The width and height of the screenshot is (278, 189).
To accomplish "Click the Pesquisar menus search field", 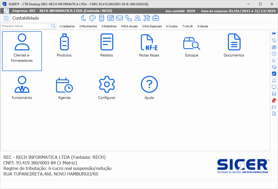I will pyautogui.click(x=26, y=26).
